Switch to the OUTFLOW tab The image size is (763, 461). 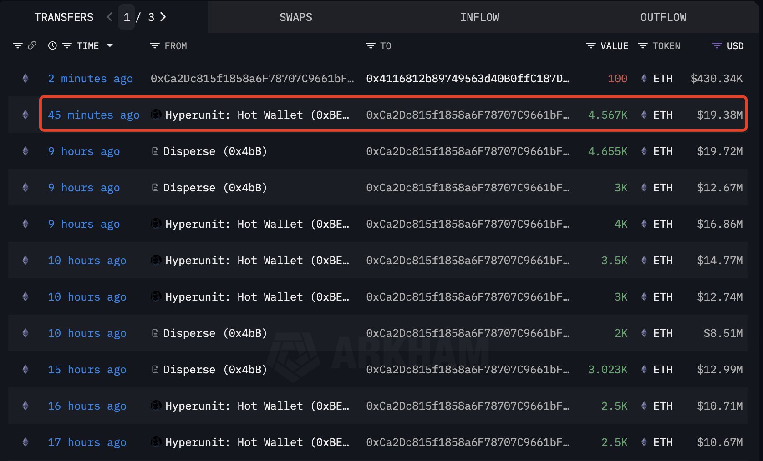click(x=663, y=17)
